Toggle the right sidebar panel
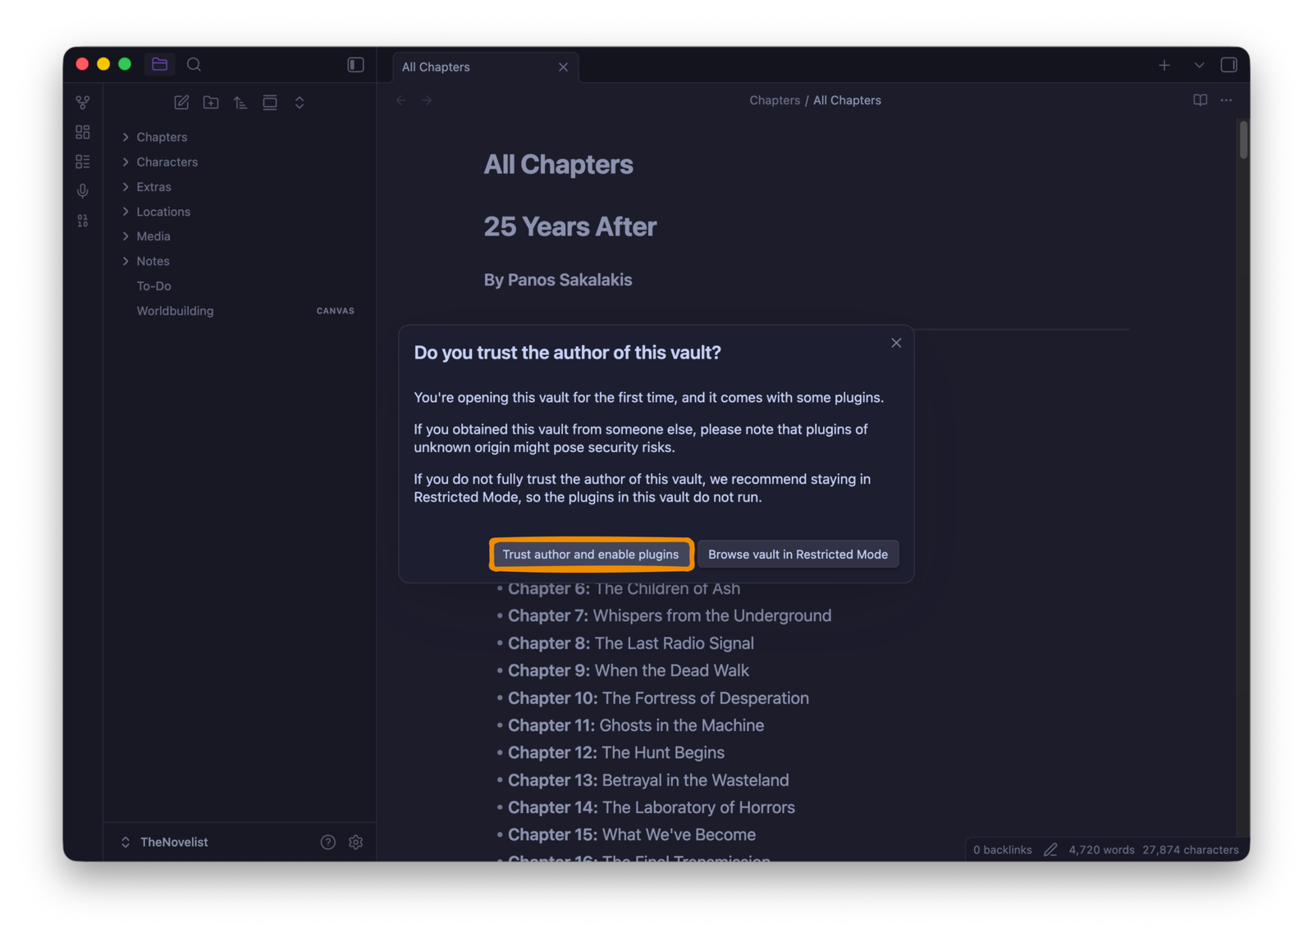The width and height of the screenshot is (1313, 941). (1228, 65)
